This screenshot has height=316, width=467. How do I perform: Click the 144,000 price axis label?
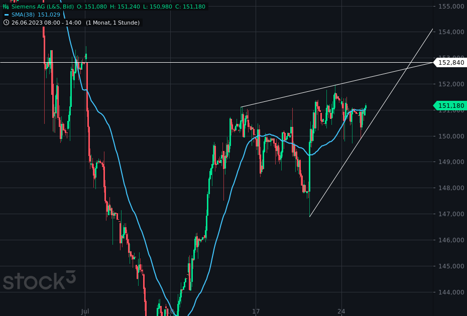coord(451,292)
